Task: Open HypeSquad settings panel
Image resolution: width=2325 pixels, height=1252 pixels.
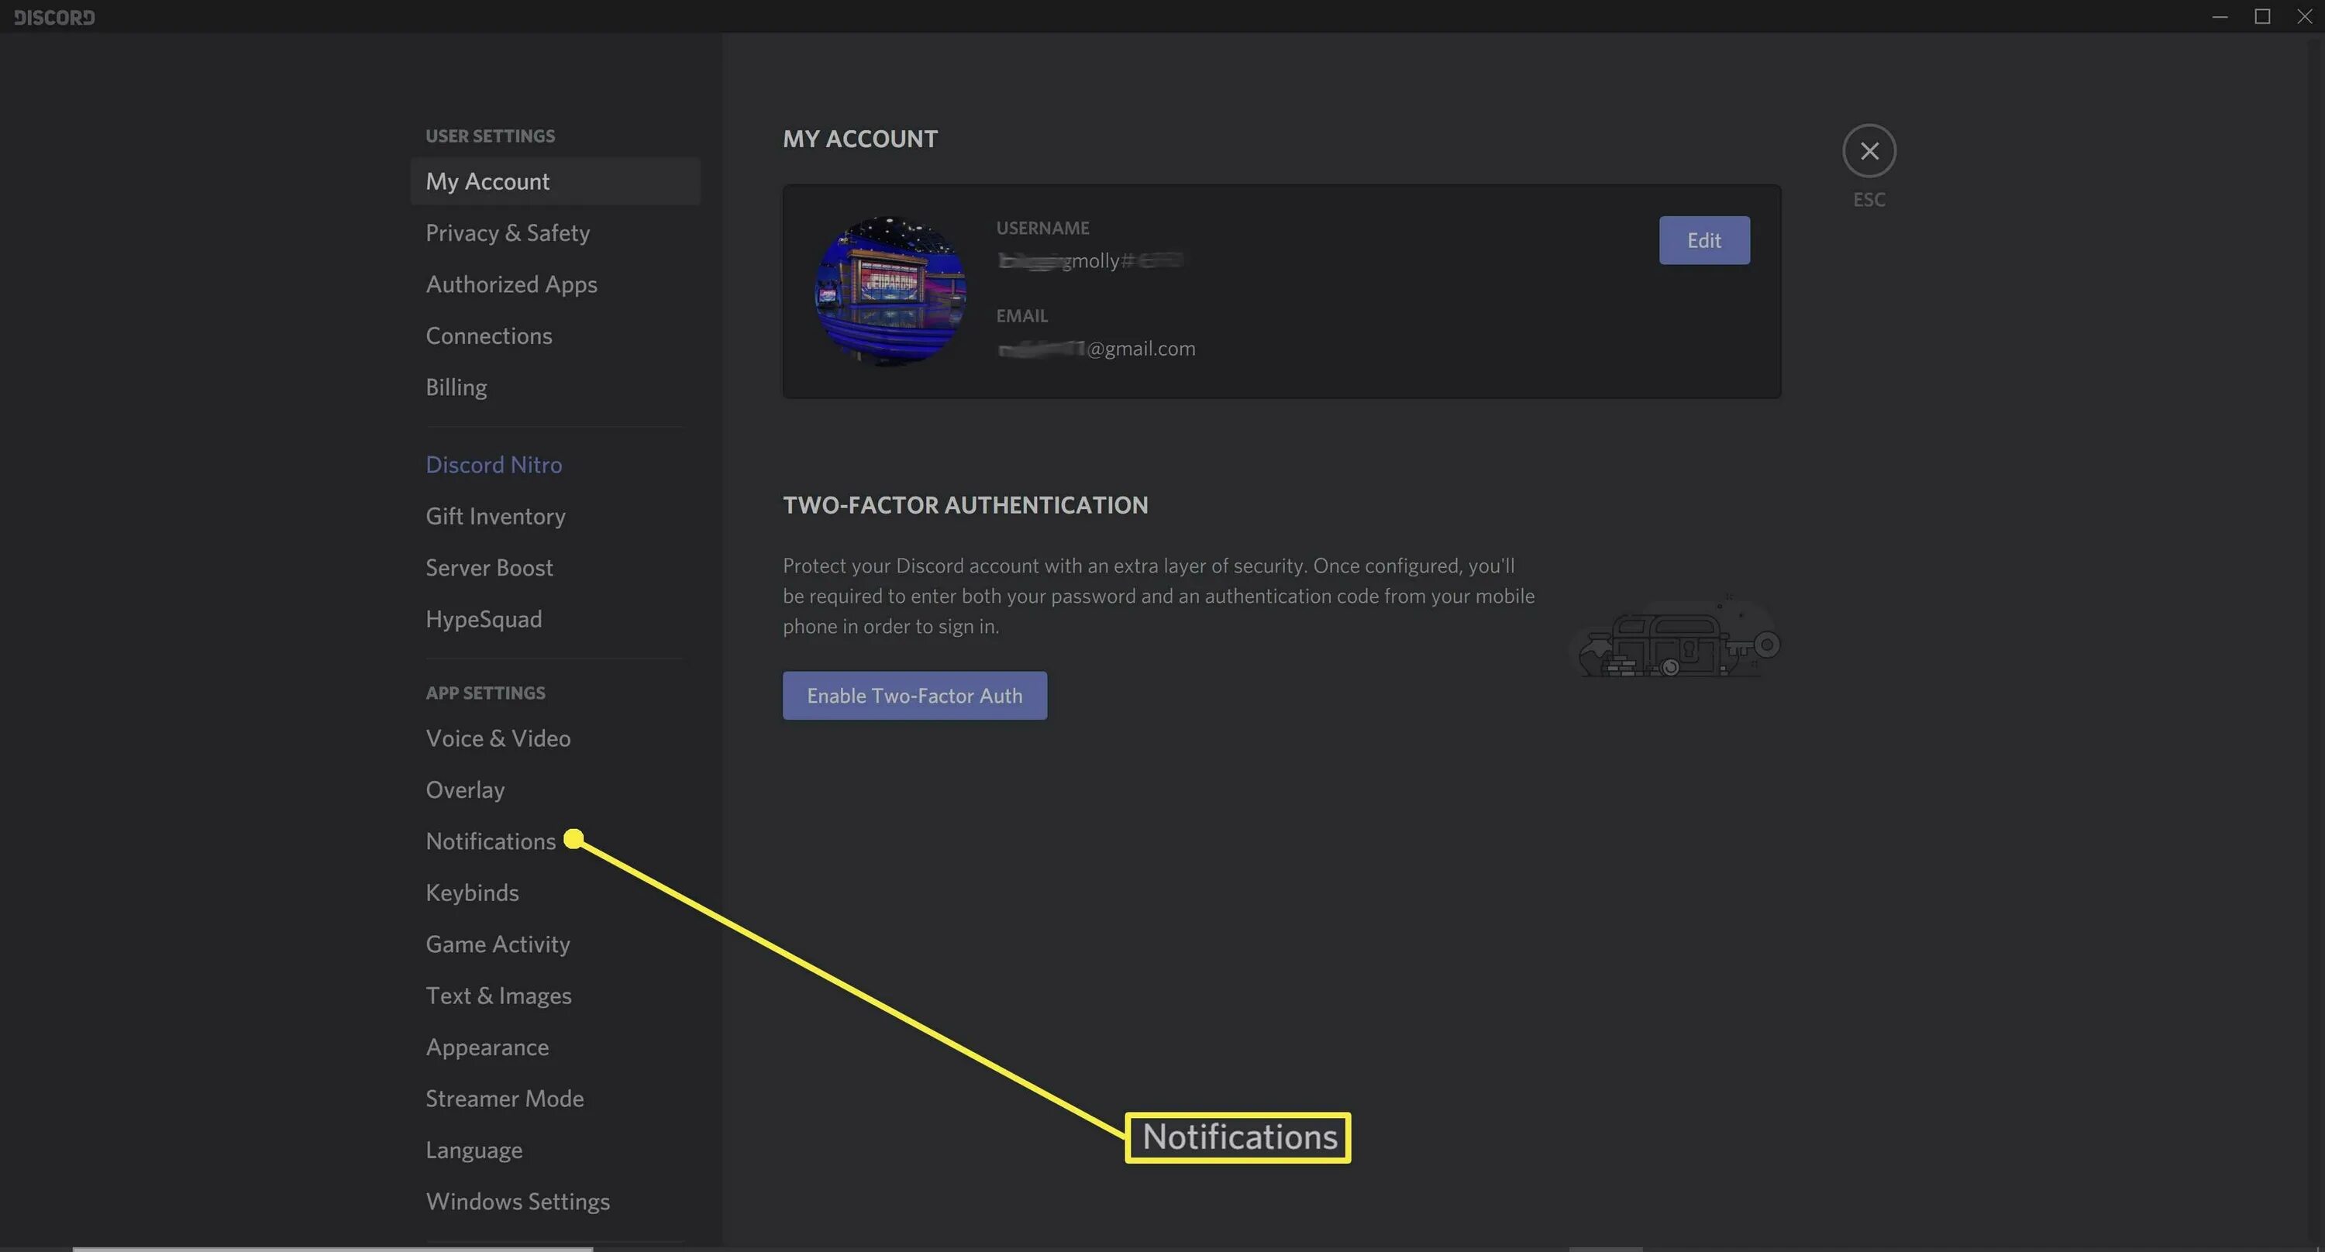Action: 483,618
